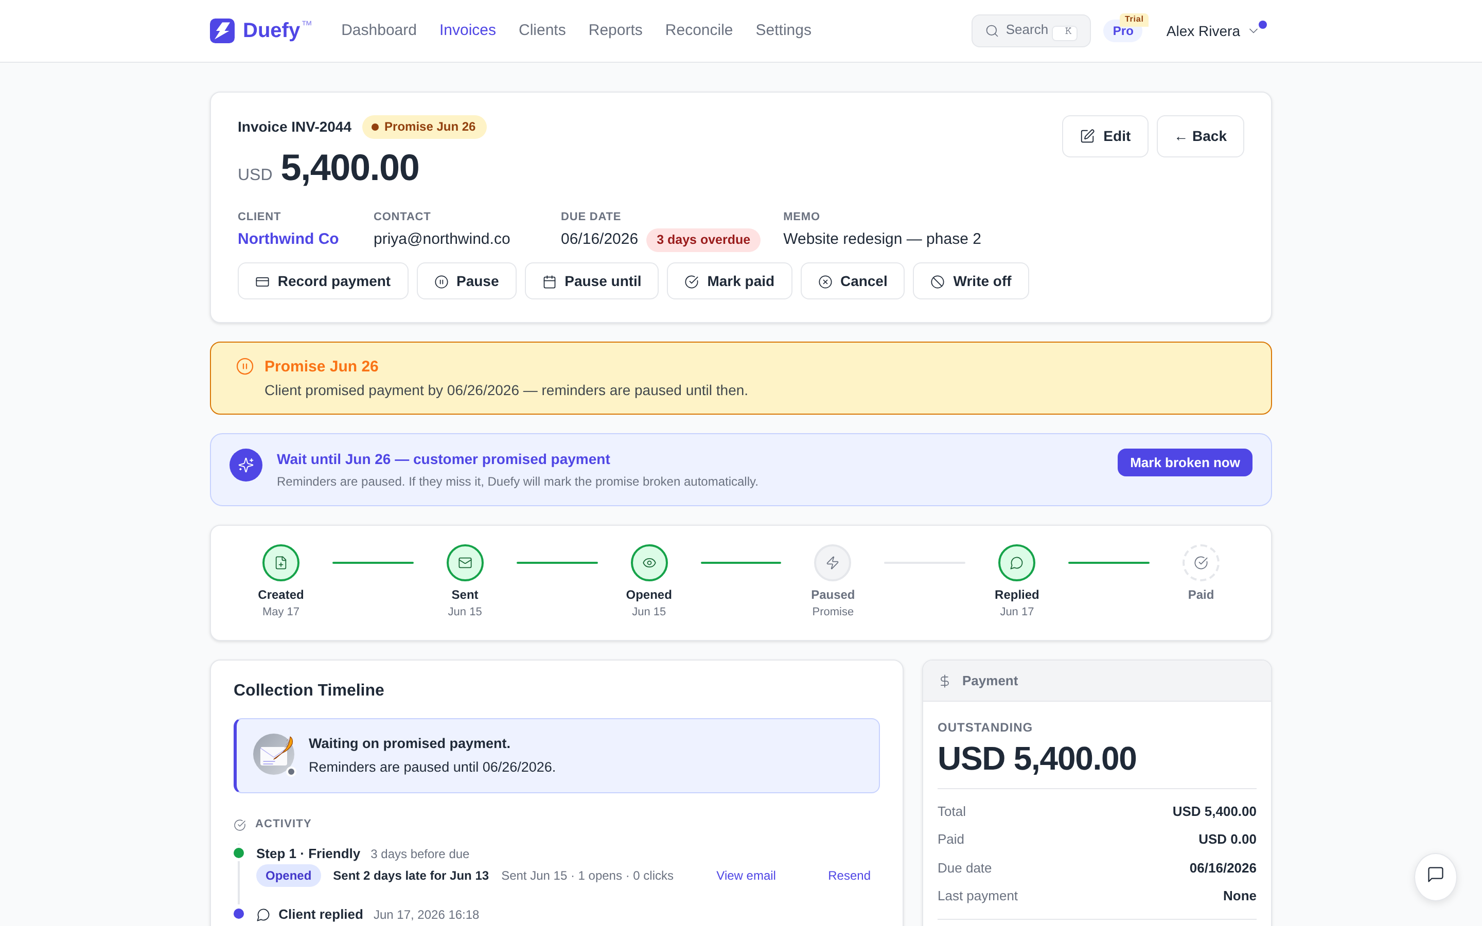Open the Clients nav item
Viewport: 1482px width, 926px height.
coord(542,30)
